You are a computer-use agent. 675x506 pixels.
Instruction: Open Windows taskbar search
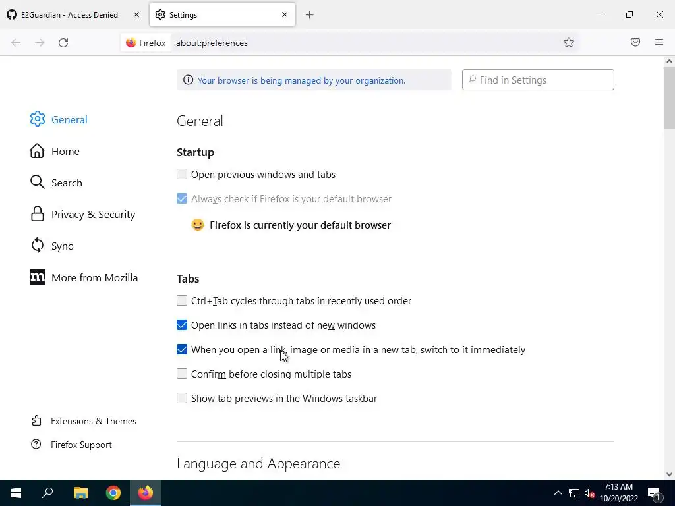(x=47, y=493)
